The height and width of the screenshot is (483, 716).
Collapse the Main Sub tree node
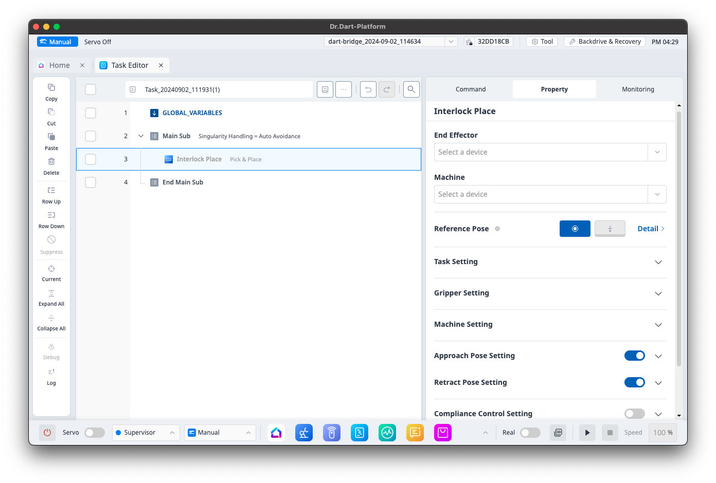141,136
